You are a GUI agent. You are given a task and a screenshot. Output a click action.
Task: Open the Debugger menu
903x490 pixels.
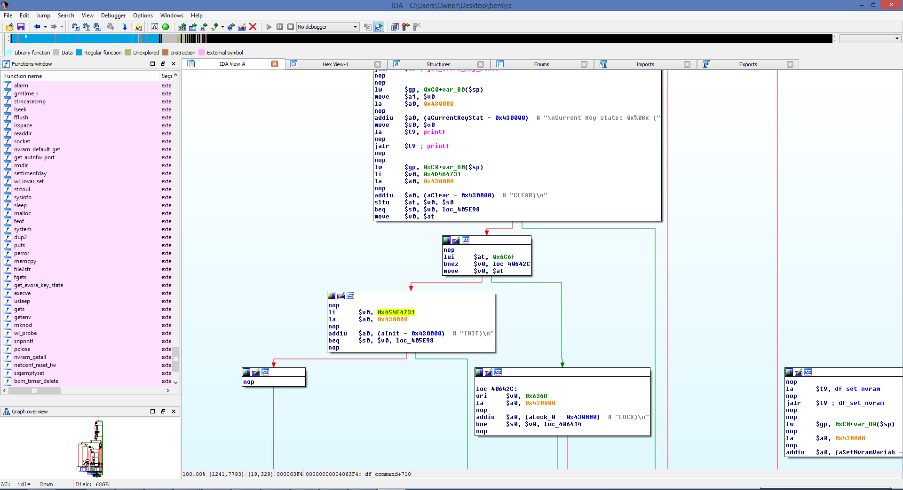click(x=113, y=15)
